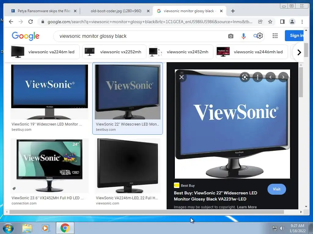Click the forward navigation arrow

[x=21, y=22]
